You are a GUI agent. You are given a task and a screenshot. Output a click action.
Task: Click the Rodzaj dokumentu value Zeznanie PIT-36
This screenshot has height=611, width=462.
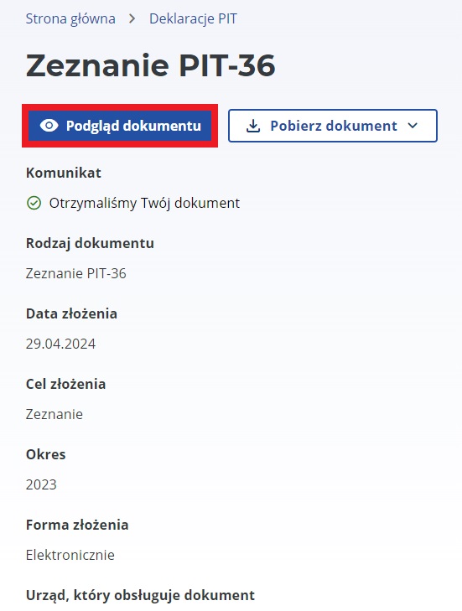[x=76, y=273]
